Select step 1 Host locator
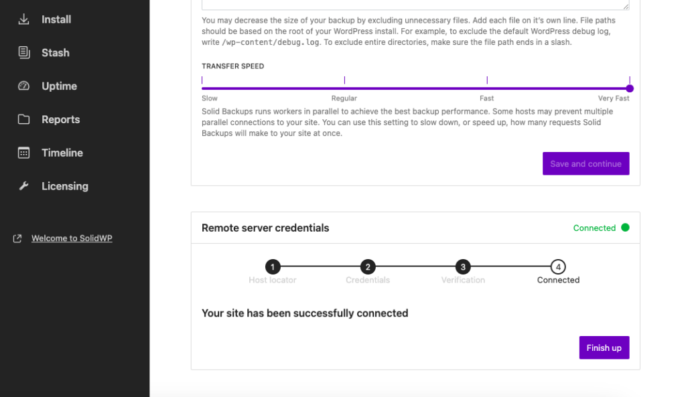Viewport: 686px width, 397px height. (x=273, y=266)
